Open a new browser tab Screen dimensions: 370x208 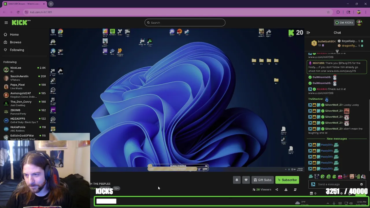coord(51,4)
